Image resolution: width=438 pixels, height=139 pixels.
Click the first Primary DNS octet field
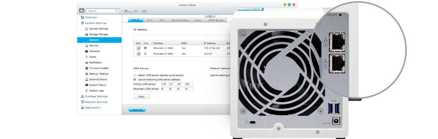165,84
